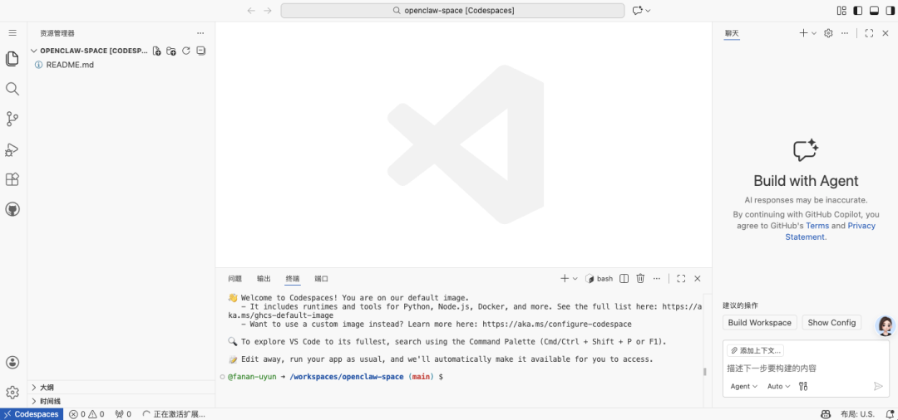
Task: Open the Accounts menu in activity bar
Action: (12, 362)
